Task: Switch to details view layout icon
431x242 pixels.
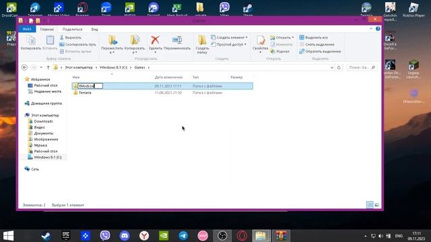Action: pyautogui.click(x=370, y=204)
